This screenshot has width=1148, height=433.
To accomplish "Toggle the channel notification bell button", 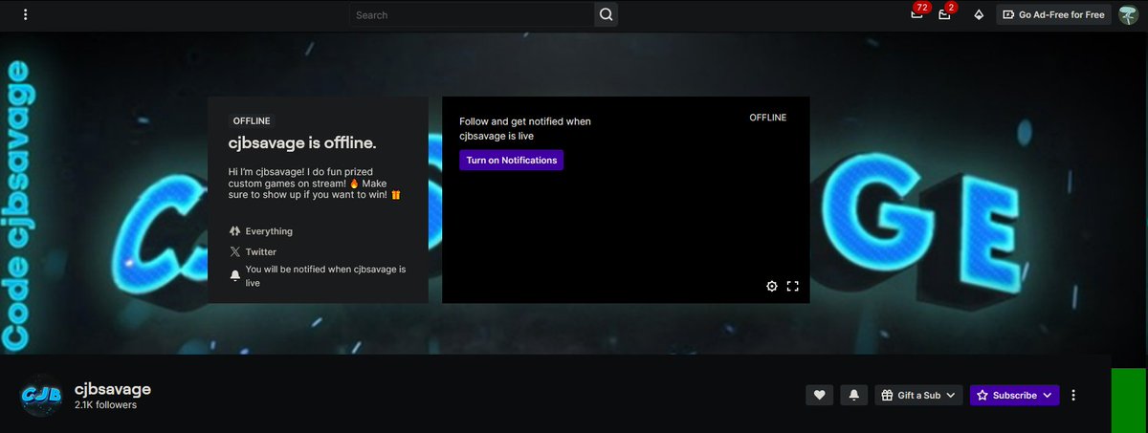I will click(854, 395).
